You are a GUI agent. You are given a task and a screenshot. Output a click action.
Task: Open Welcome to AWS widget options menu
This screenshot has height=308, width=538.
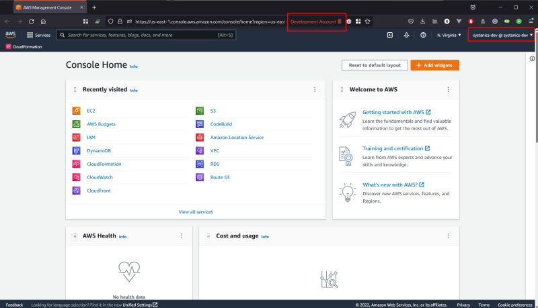click(448, 89)
